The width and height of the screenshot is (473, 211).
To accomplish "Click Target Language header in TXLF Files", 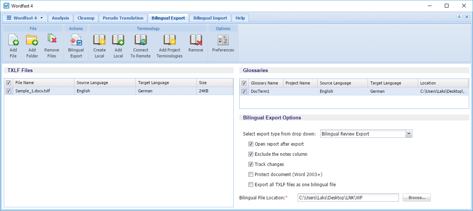I will pyautogui.click(x=166, y=83).
